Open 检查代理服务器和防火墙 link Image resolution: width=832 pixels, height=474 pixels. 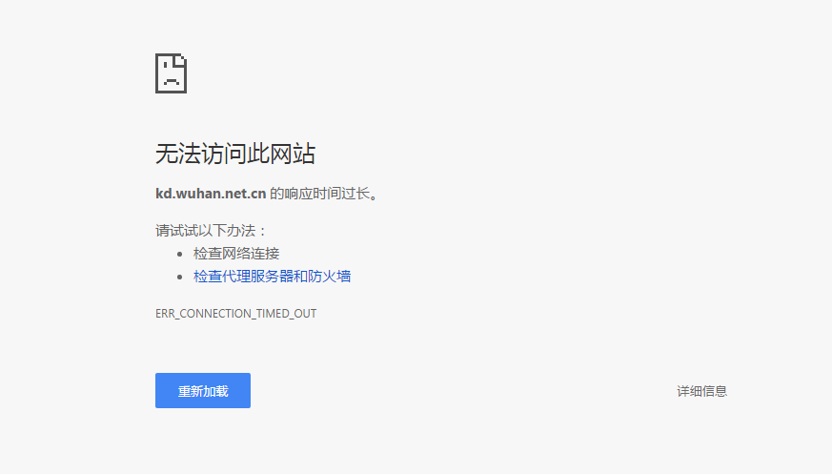tap(272, 276)
